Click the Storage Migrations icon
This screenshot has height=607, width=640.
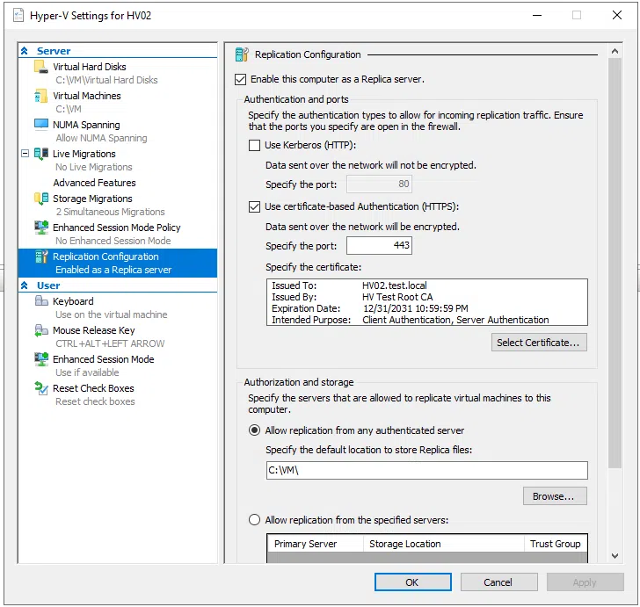click(40, 199)
